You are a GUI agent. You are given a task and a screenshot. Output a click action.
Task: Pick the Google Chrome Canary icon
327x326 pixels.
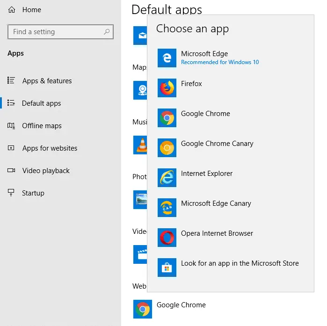pos(167,148)
